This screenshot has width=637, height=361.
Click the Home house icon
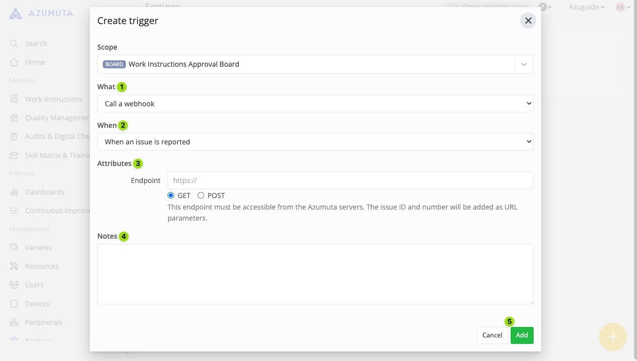pos(14,62)
